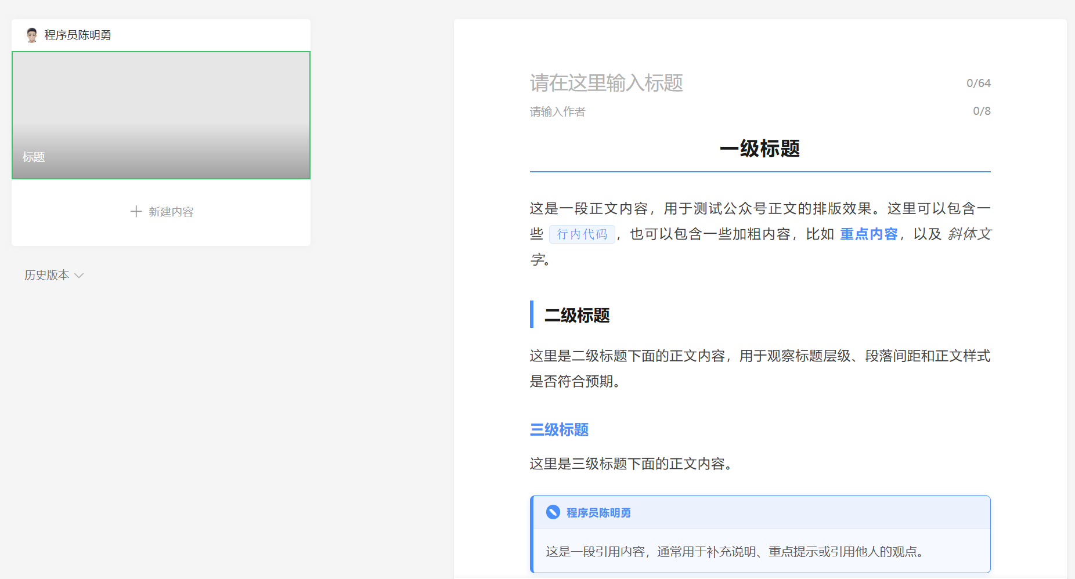Click the round icon in the quote header
Viewport: 1075px width, 579px height.
pos(553,512)
